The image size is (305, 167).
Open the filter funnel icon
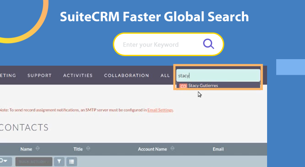point(59,161)
